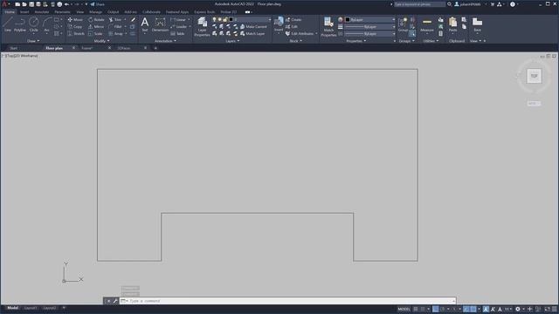Click the black layer color swatch

point(231,19)
